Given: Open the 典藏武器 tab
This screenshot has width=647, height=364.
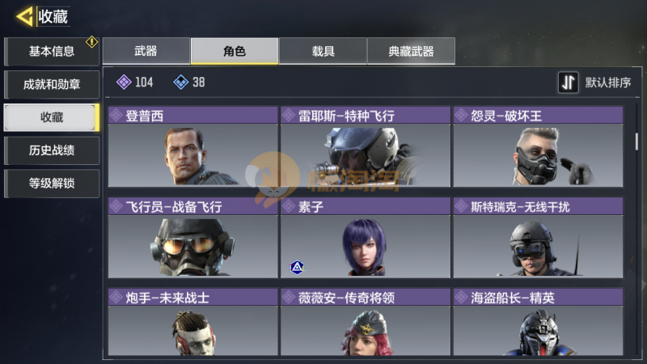Looking at the screenshot, I should (x=412, y=51).
